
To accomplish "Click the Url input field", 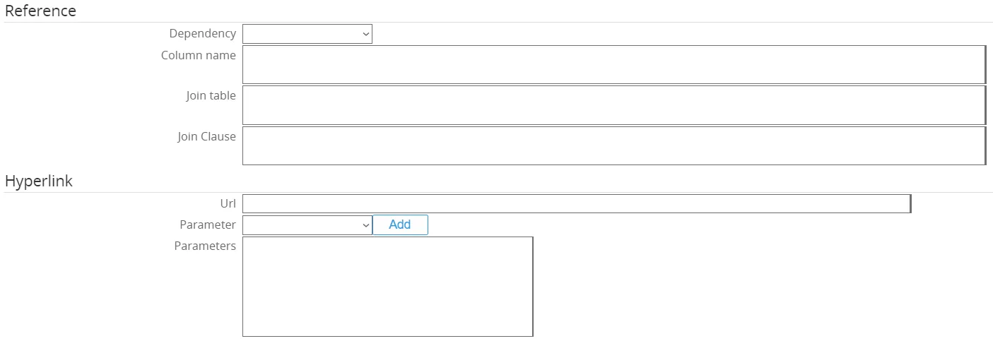I will point(576,204).
